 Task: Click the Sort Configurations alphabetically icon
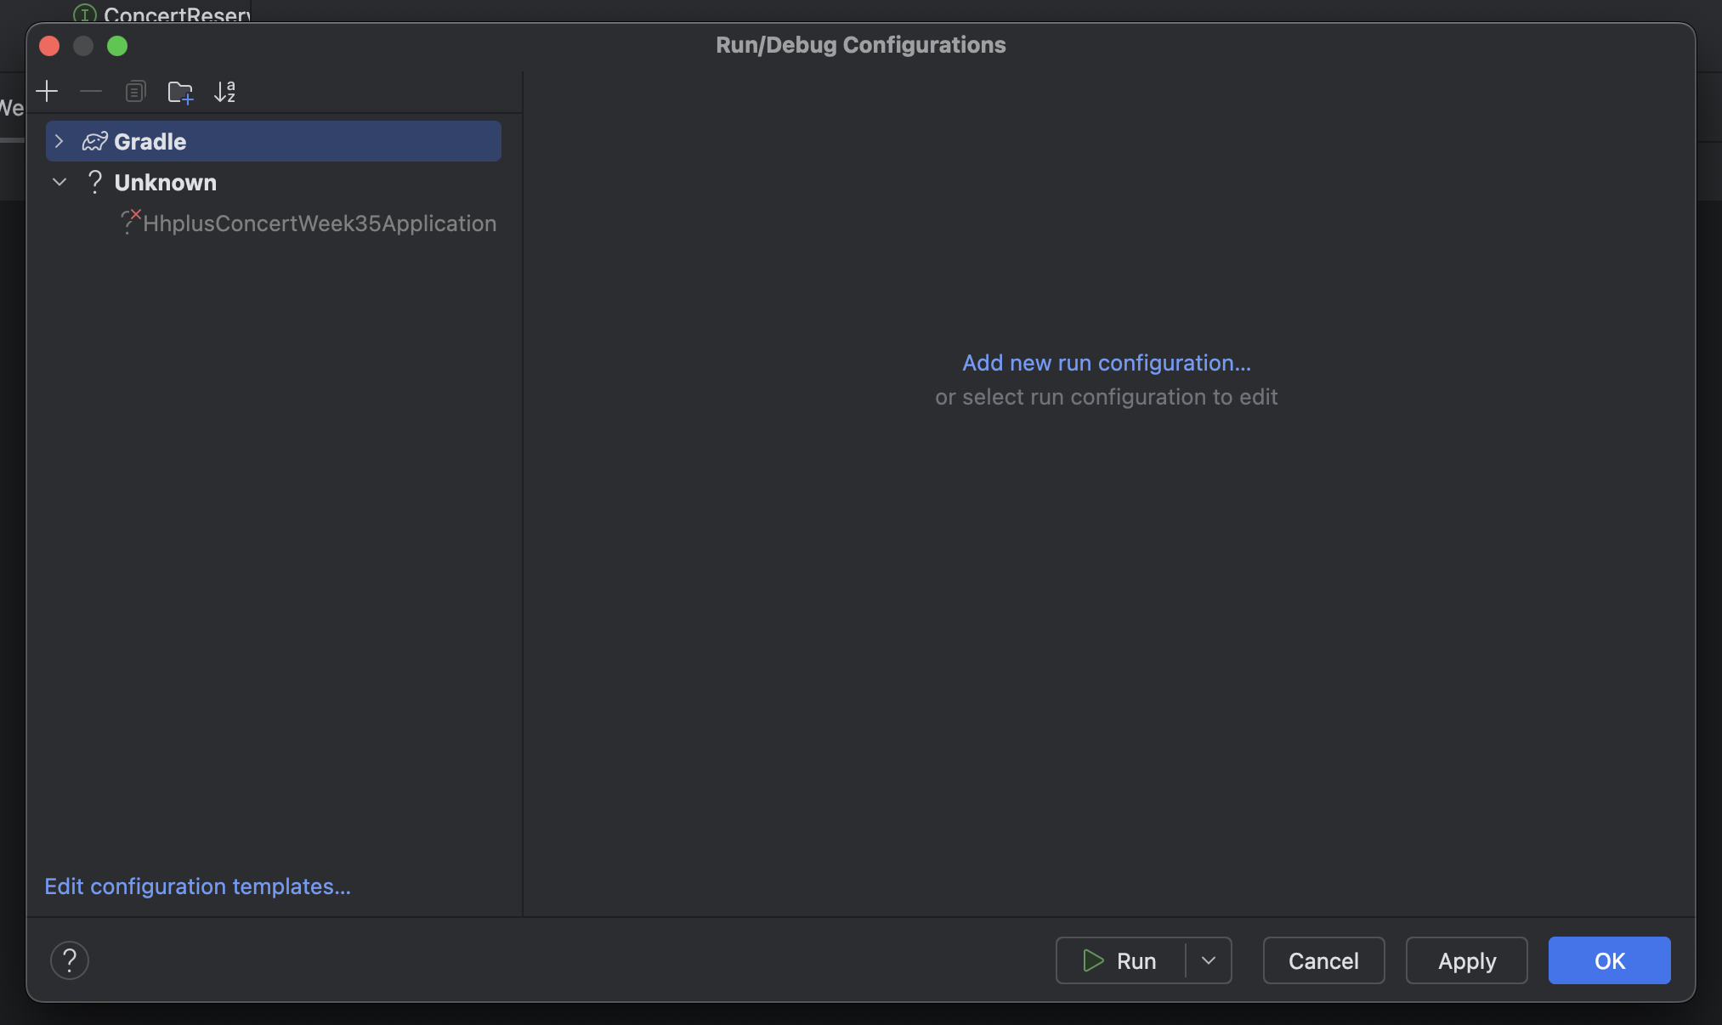(224, 91)
